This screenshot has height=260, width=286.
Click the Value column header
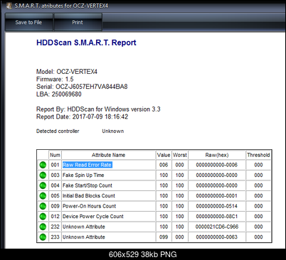pos(164,155)
